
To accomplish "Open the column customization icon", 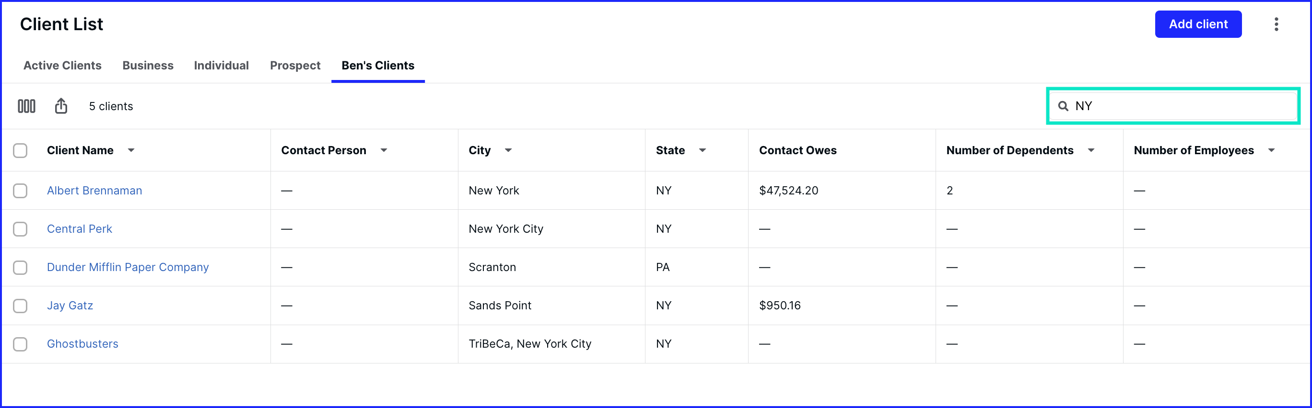I will pyautogui.click(x=26, y=106).
